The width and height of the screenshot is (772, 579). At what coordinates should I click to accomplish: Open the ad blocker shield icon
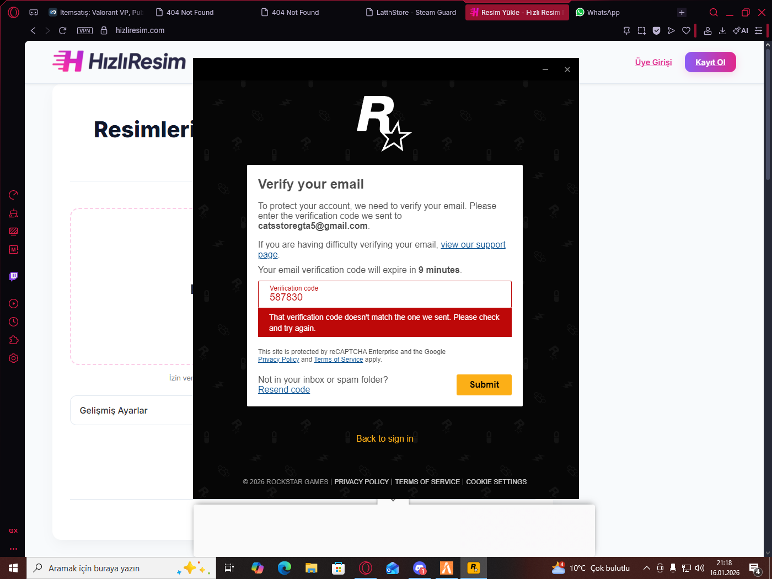[x=656, y=31]
